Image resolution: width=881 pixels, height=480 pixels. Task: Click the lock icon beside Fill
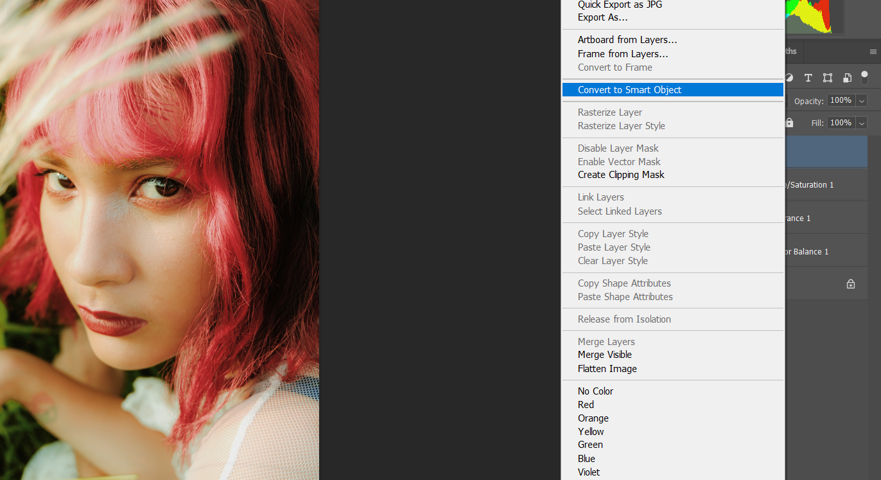pyautogui.click(x=789, y=123)
